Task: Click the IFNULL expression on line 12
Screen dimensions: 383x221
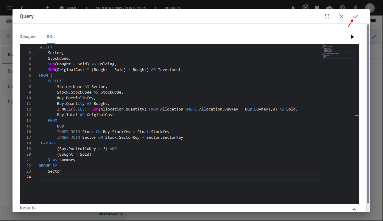Action: tap(177, 109)
